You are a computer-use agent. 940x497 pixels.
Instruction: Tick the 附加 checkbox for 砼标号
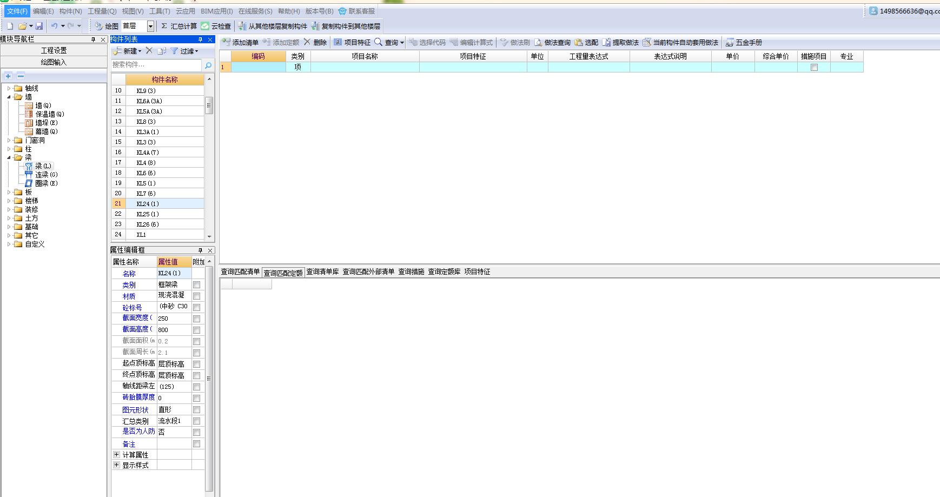196,307
